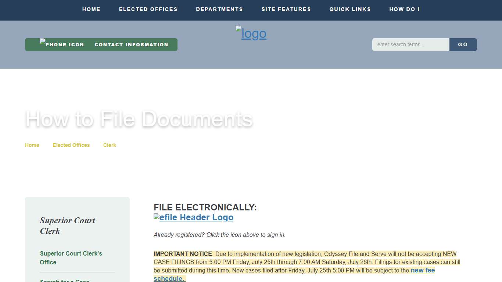Open the HOW DO I navigation menu

pyautogui.click(x=404, y=9)
